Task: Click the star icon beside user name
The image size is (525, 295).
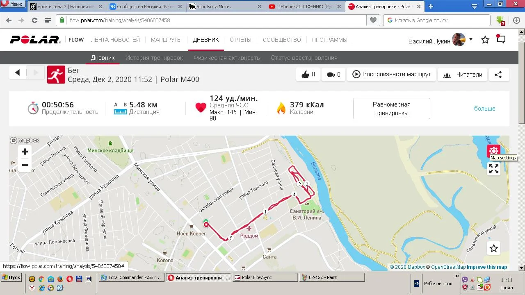Action: tap(485, 40)
